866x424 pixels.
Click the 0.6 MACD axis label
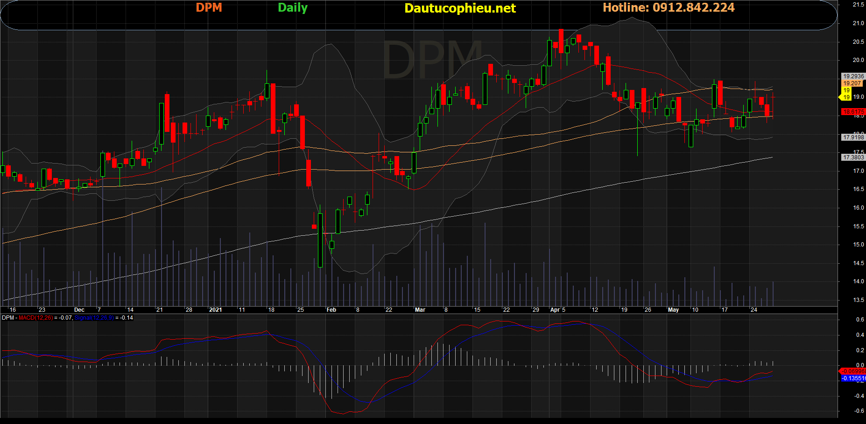[860, 320]
